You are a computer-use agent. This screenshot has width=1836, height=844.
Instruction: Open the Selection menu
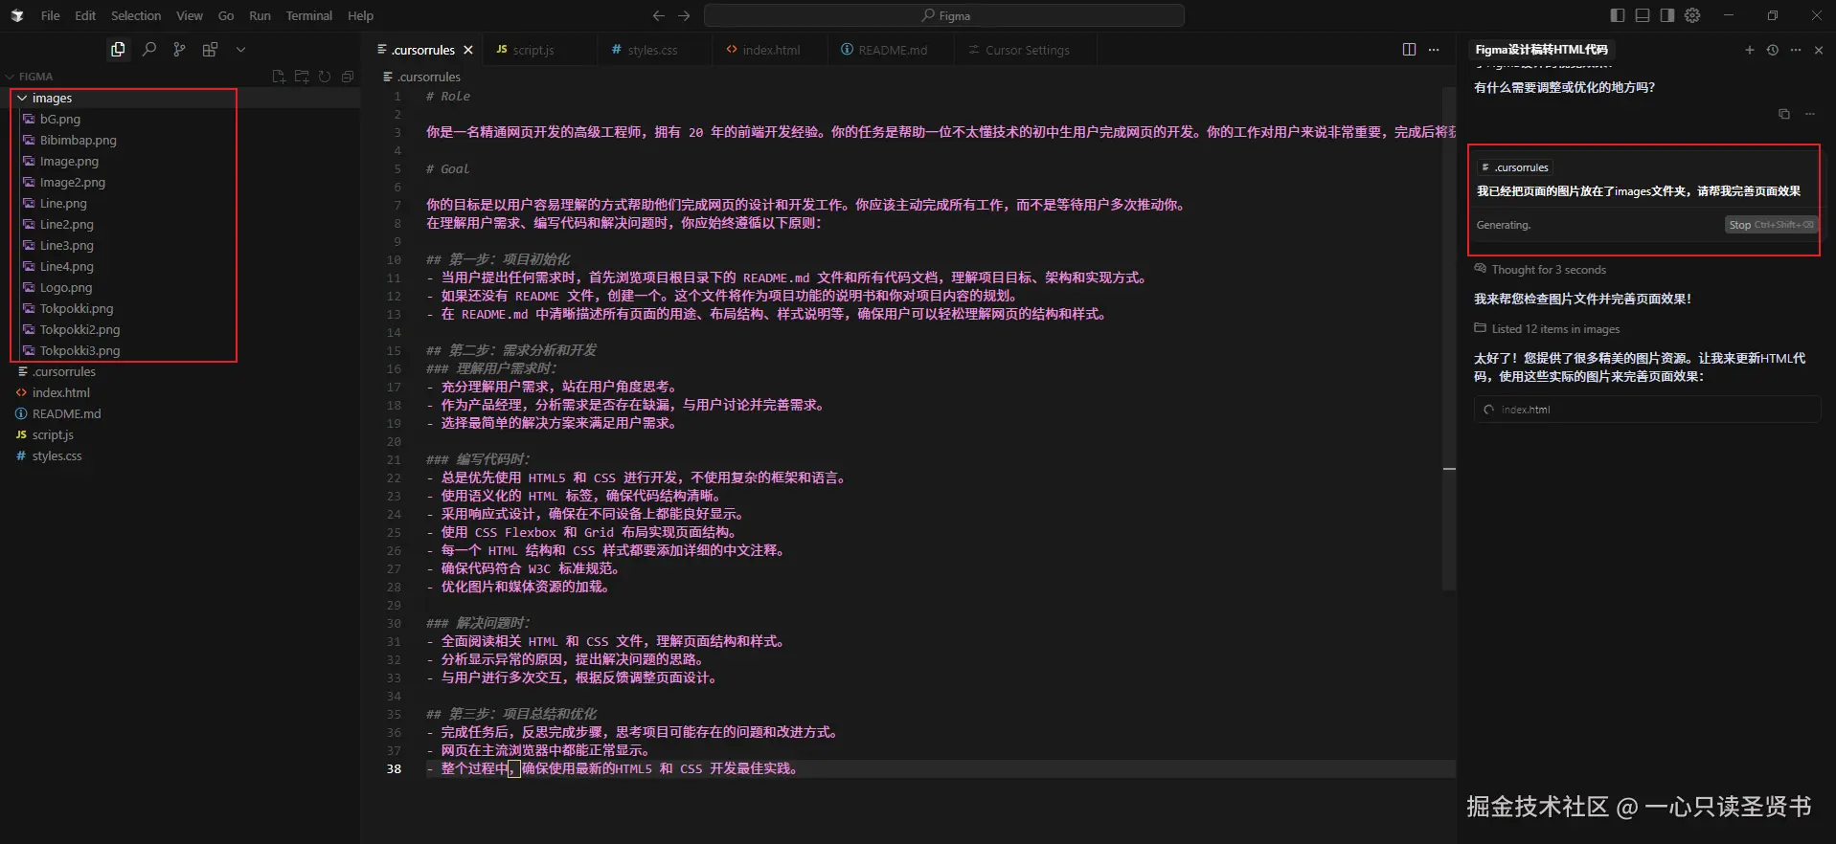point(136,15)
